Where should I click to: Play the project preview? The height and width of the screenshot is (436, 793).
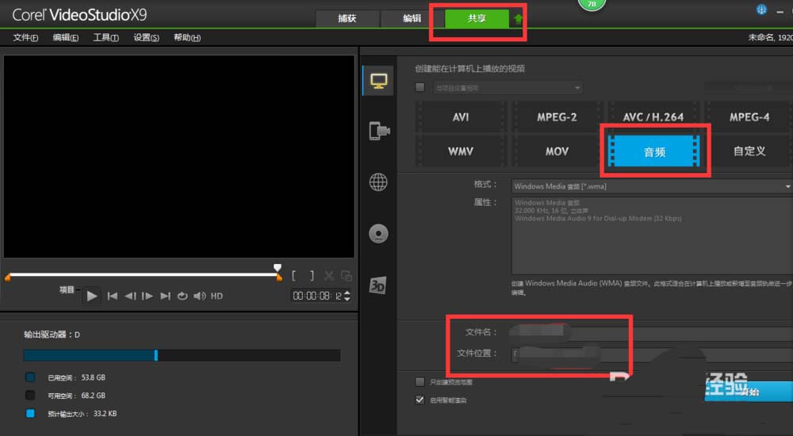91,296
